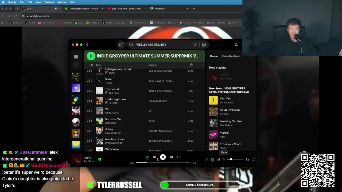
Task: Seek along the song progress bar
Action: point(163,163)
